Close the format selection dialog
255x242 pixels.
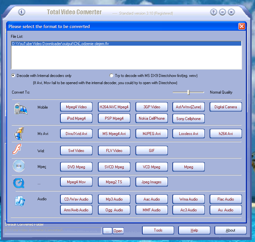pos(242,26)
